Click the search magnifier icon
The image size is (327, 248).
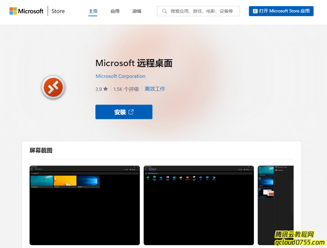165,11
